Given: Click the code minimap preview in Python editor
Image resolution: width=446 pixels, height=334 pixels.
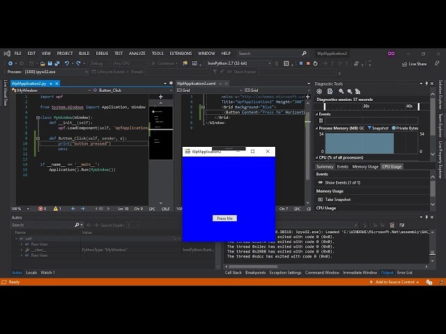Looking at the screenshot, I should click(x=161, y=132).
